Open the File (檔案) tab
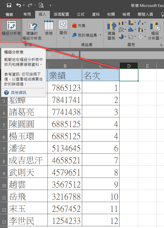Screen dimensions: 164x228 pyautogui.click(x=9, y=14)
